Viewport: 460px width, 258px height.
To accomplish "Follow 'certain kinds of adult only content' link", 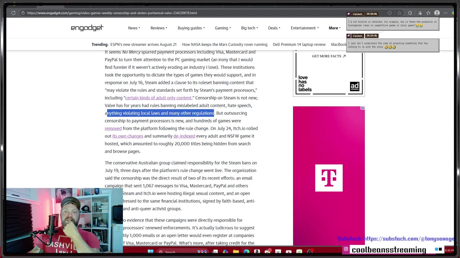I will tap(158, 98).
